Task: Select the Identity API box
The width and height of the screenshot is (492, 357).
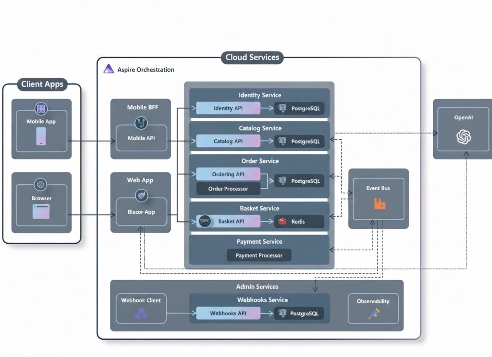Action: 228,109
